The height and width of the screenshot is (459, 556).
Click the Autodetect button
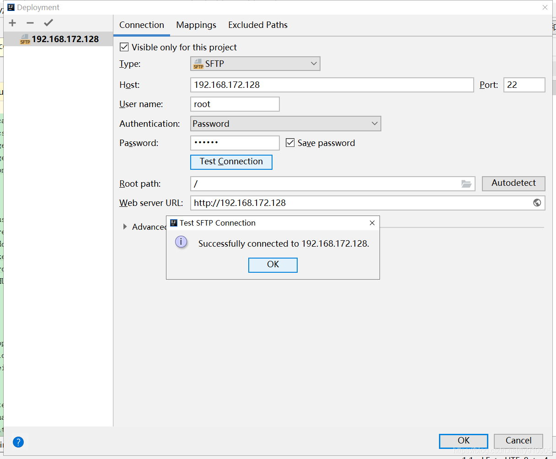(x=513, y=183)
